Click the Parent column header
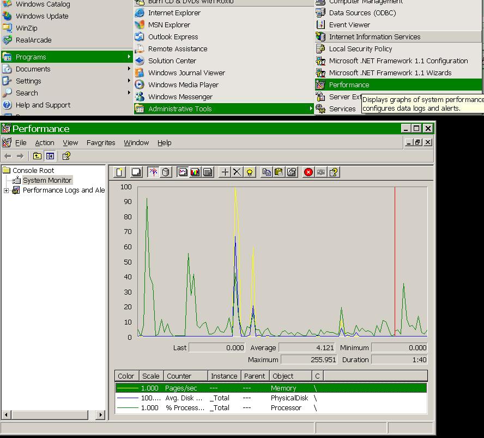The image size is (484, 438). tap(255, 376)
